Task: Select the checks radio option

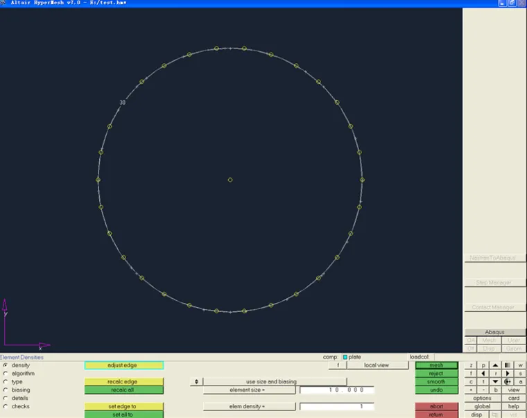Action: coord(6,406)
